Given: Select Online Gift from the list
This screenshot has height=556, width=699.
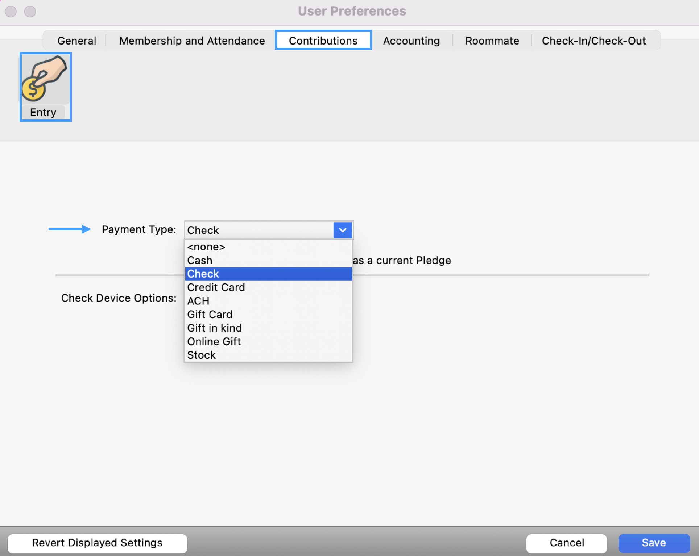Looking at the screenshot, I should click(x=214, y=341).
